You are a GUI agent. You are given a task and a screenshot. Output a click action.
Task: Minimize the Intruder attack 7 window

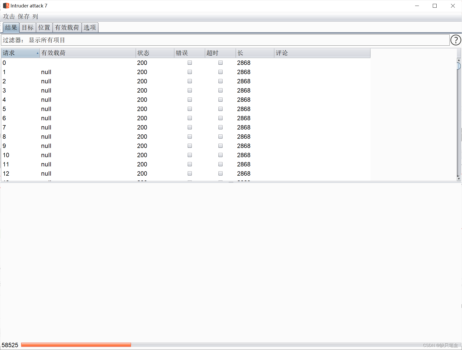pyautogui.click(x=417, y=6)
